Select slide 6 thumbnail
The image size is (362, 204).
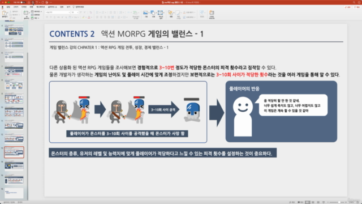[x=14, y=57]
